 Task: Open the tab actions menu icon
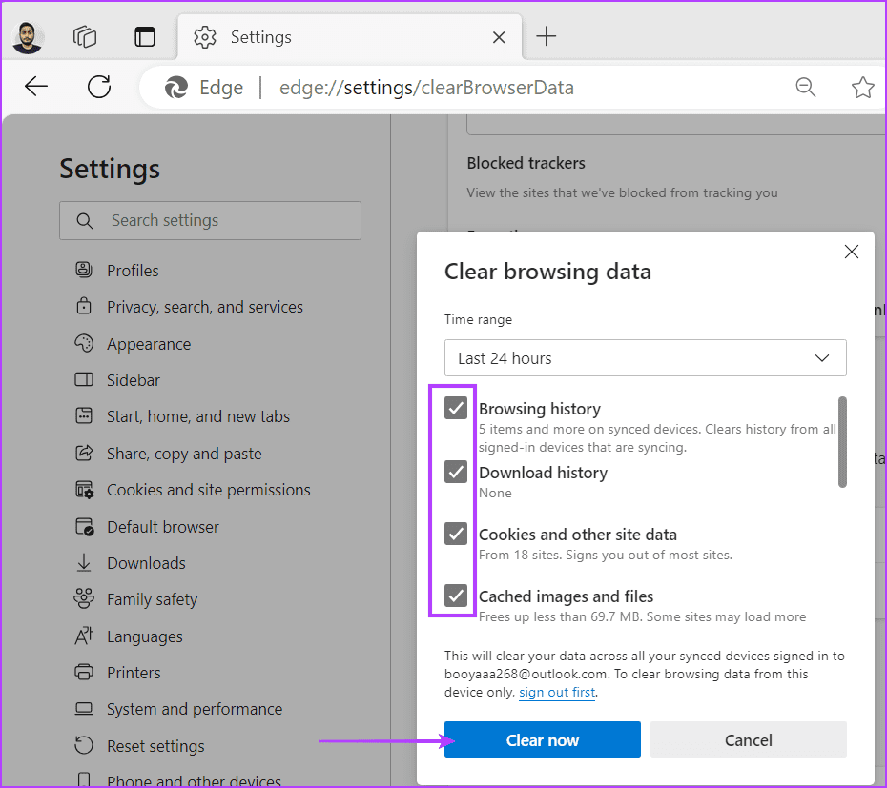[145, 37]
